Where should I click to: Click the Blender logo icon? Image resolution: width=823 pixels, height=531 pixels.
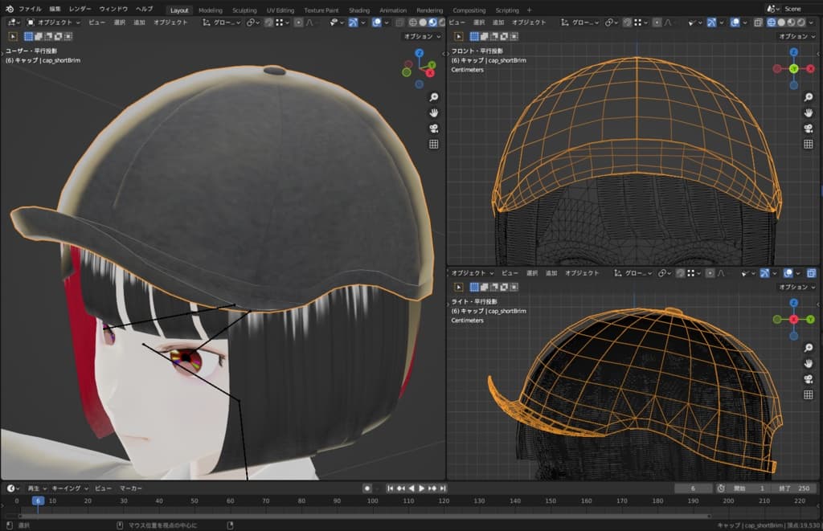(9, 9)
